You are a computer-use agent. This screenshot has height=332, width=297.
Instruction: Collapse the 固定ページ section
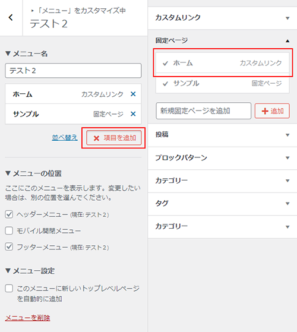[222, 40]
